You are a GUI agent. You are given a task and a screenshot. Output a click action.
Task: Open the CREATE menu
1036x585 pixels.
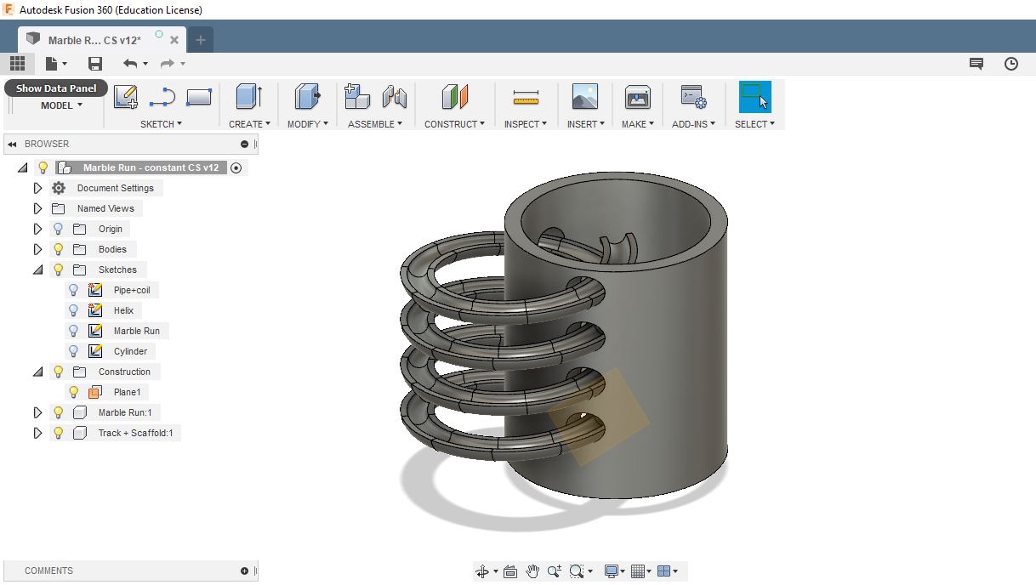point(249,124)
